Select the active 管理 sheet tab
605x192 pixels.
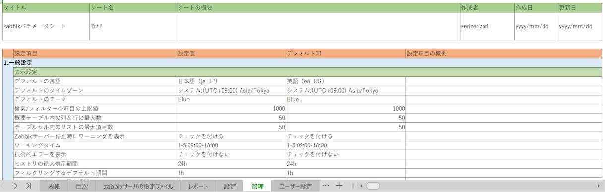pos(257,186)
